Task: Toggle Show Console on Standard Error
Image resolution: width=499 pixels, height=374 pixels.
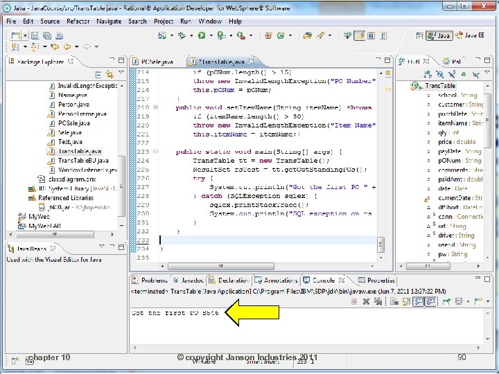Action: pos(430,301)
